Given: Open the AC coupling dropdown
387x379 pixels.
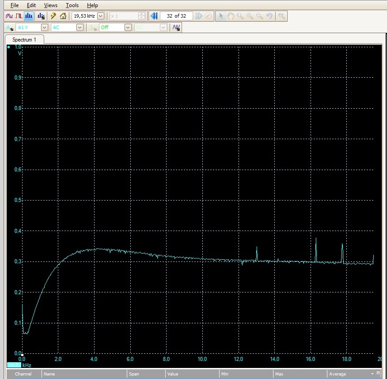Looking at the screenshot, I should tap(80, 27).
